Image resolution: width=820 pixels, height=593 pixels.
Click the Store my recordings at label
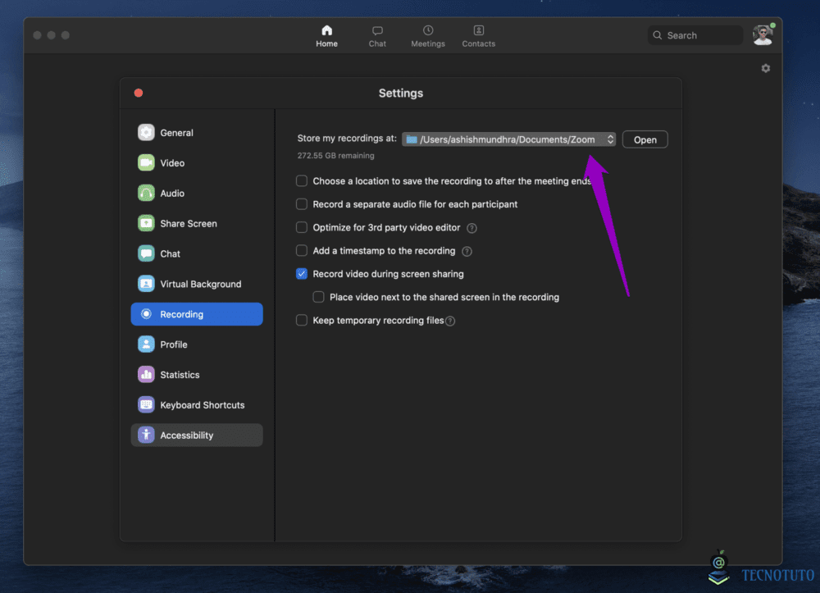[347, 139]
